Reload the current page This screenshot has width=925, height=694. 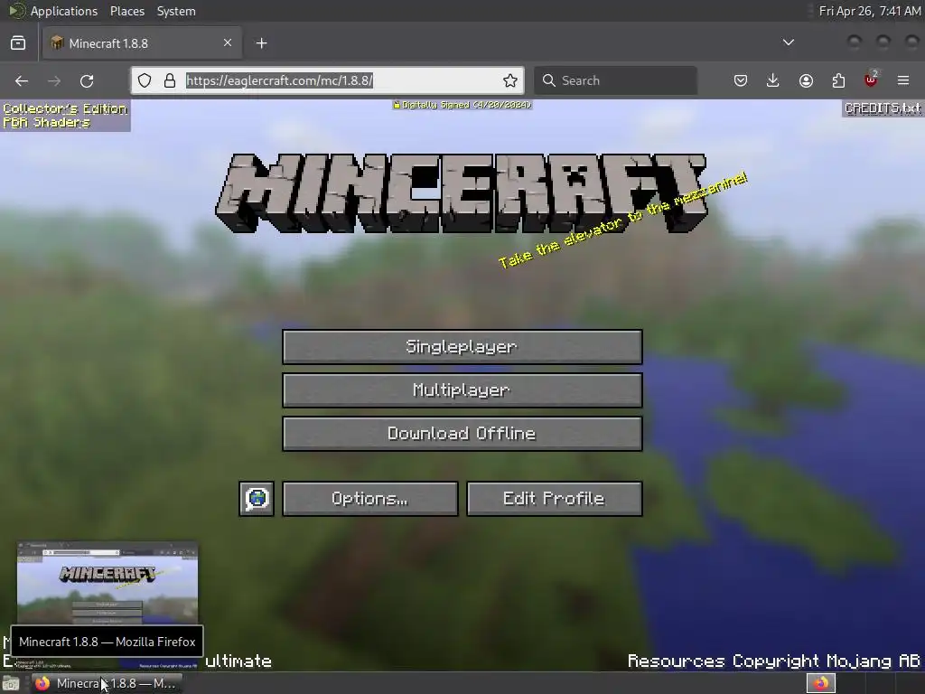(x=87, y=80)
